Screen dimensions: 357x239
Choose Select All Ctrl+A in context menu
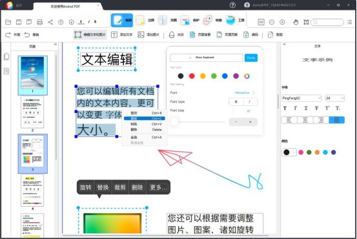[145, 138]
